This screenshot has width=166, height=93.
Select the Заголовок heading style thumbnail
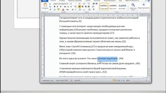[122, 6]
